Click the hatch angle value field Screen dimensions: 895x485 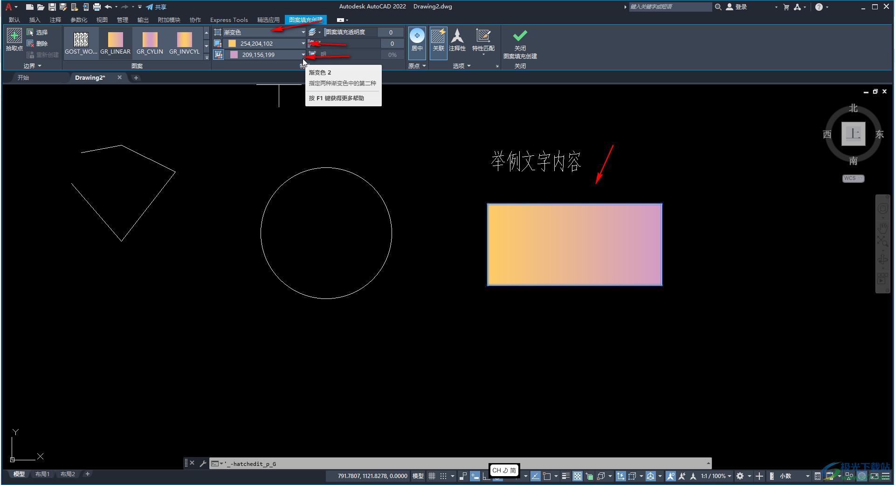(392, 43)
